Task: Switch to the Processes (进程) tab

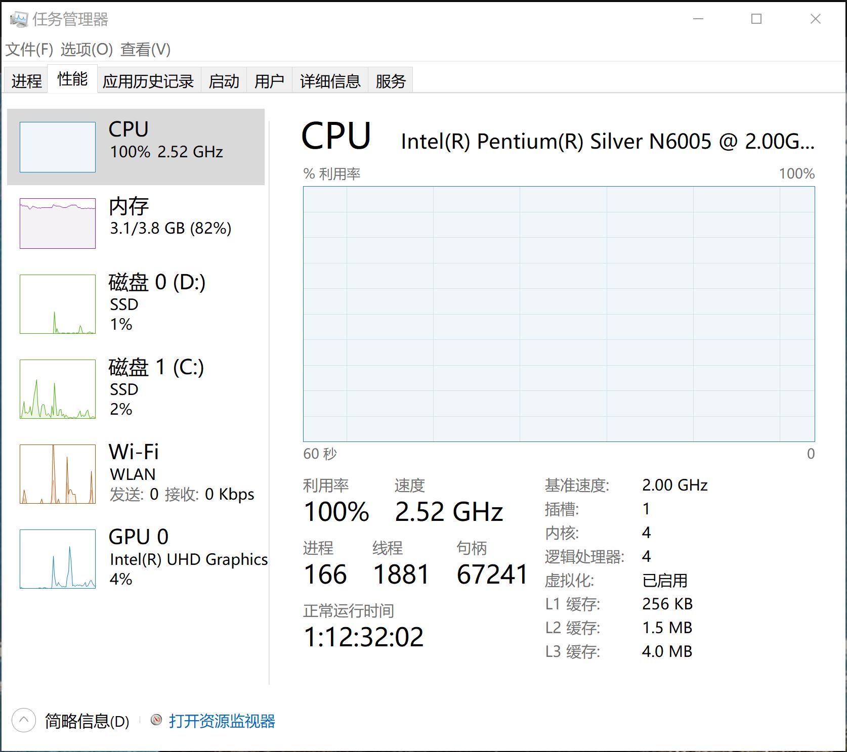Action: click(26, 81)
